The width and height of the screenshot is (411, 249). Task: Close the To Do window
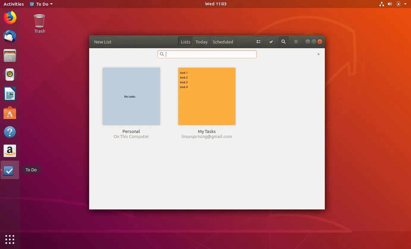[x=320, y=42]
